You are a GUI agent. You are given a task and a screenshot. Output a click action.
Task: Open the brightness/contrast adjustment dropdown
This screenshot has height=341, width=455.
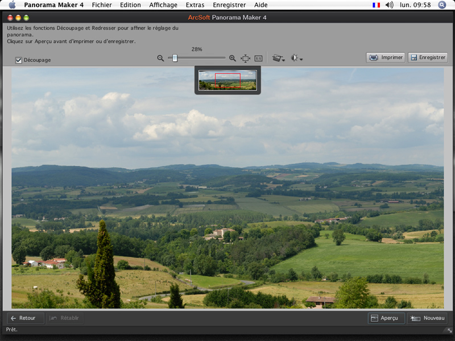(296, 58)
